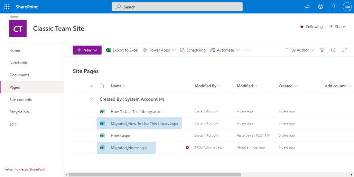The height and width of the screenshot is (177, 354).
Task: Open the Created column dropdown
Action: [x=296, y=86]
